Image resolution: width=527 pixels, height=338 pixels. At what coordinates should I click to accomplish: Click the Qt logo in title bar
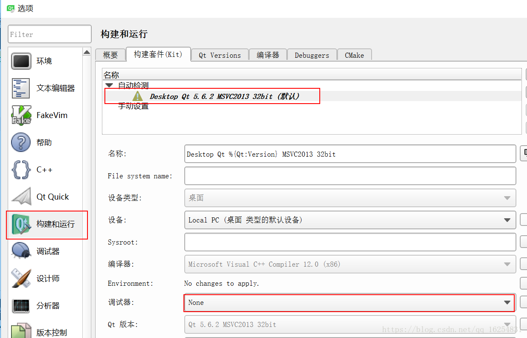[x=11, y=8]
